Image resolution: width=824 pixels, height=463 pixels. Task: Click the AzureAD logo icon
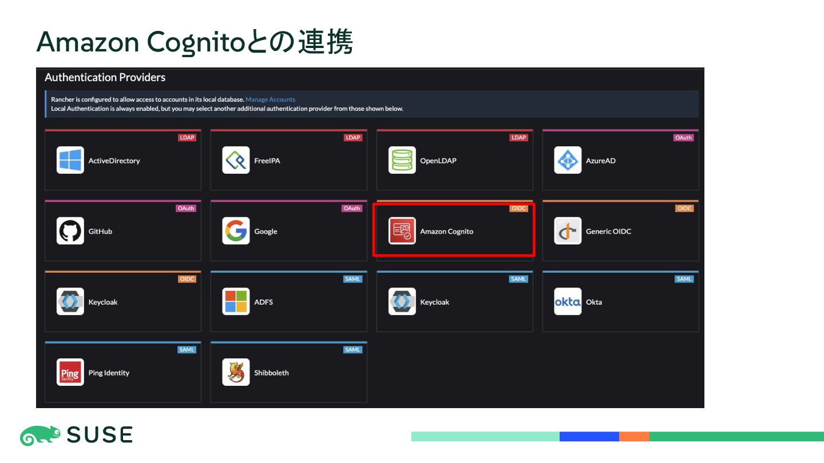click(568, 160)
